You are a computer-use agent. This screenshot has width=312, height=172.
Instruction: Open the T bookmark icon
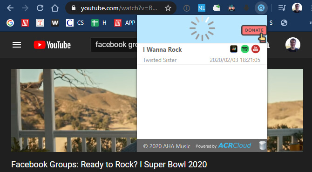coord(40,23)
